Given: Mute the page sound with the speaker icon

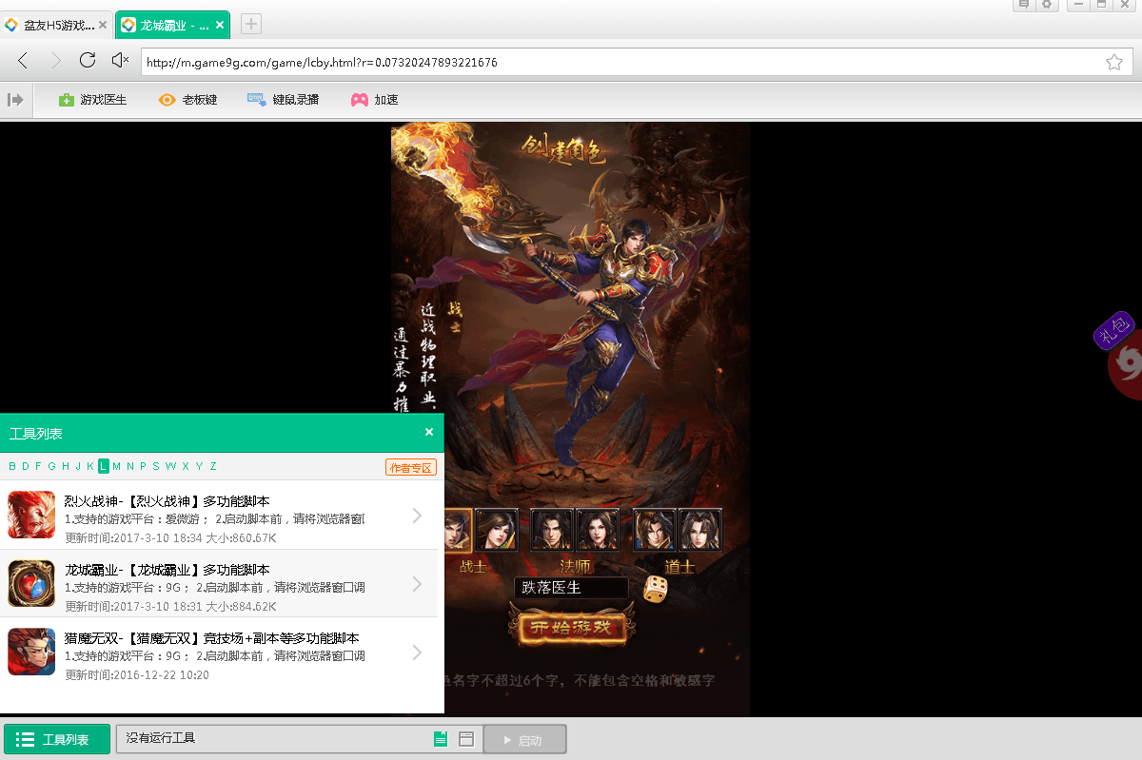Looking at the screenshot, I should click(119, 61).
